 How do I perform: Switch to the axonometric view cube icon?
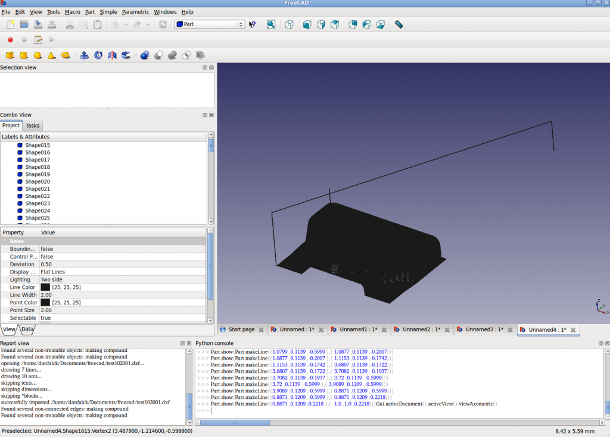point(289,24)
